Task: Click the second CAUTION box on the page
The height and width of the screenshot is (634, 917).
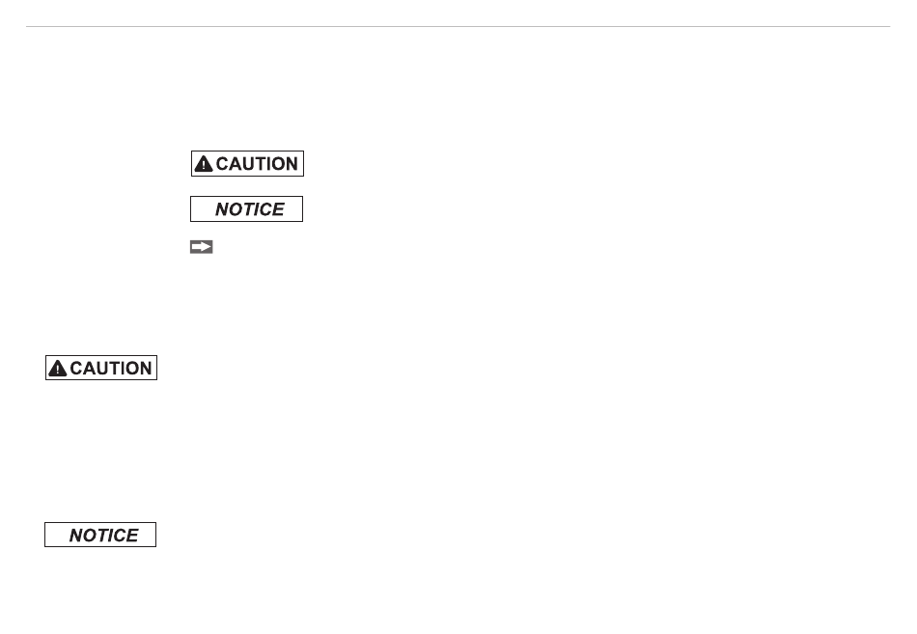Action: pos(100,368)
